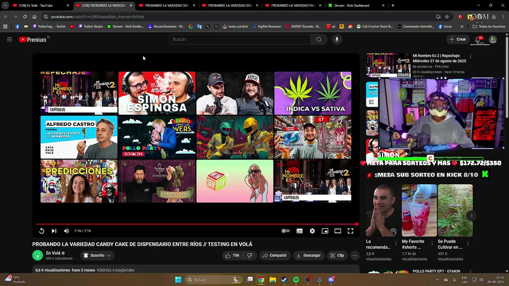The image size is (509, 286).
Task: Open the Twitch Studio bookmark
Action: point(91,27)
